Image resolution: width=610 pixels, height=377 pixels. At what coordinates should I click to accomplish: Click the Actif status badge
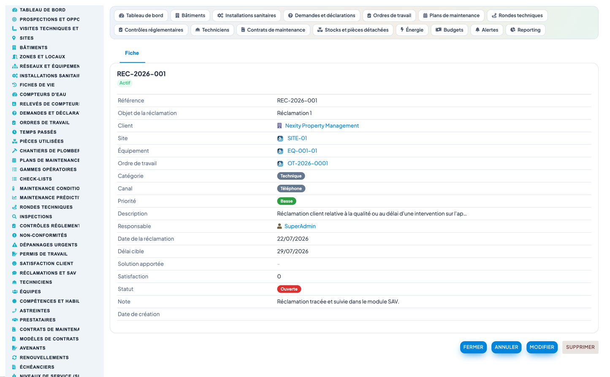point(125,83)
